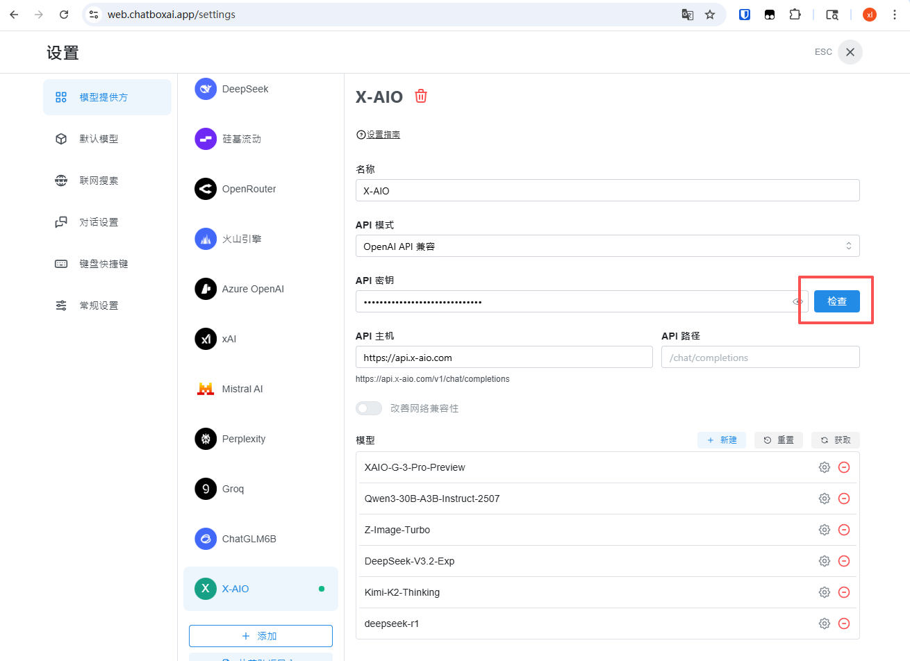The height and width of the screenshot is (661, 910).
Task: Click the ChatGLM6B provider logo icon
Action: click(x=206, y=539)
